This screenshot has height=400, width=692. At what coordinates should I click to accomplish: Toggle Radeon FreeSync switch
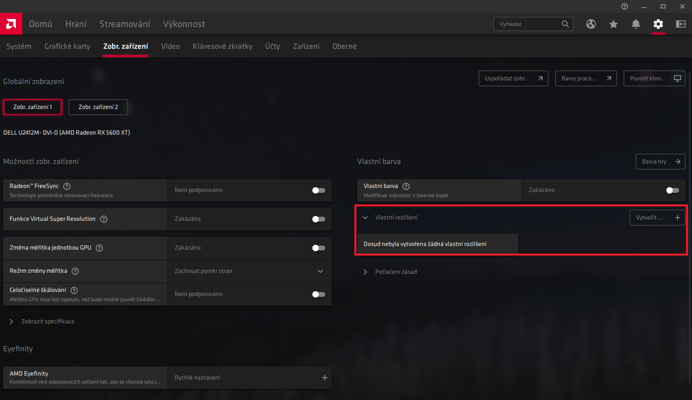[x=319, y=190]
